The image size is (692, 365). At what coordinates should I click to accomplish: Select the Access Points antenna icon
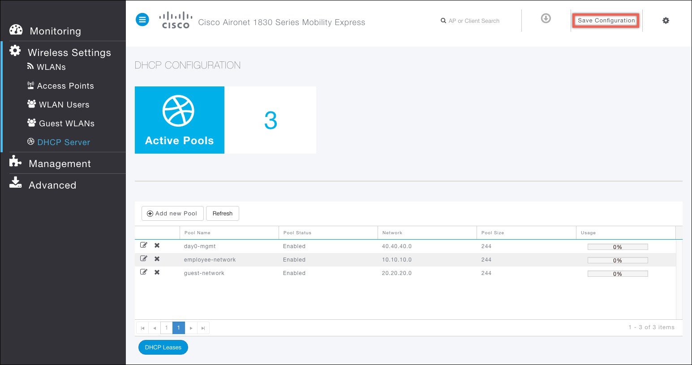click(x=30, y=85)
